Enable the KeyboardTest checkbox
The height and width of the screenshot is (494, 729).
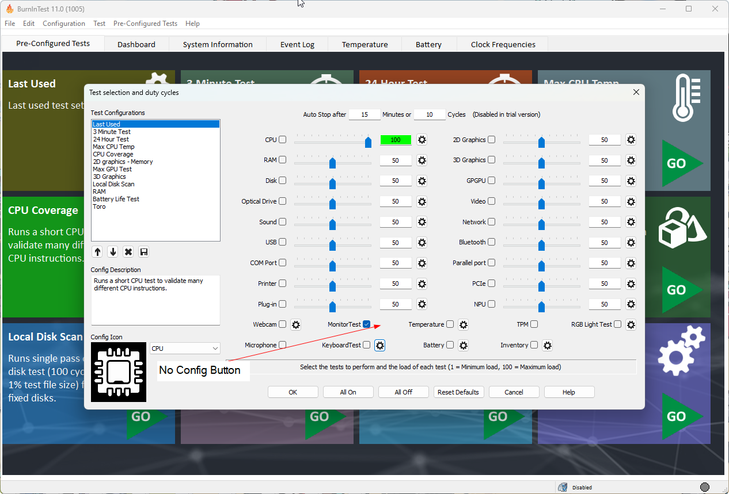point(366,345)
